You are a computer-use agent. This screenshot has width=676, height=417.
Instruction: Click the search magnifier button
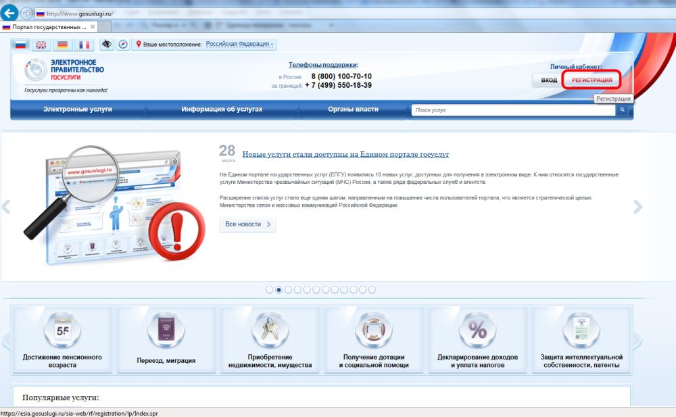coord(623,109)
